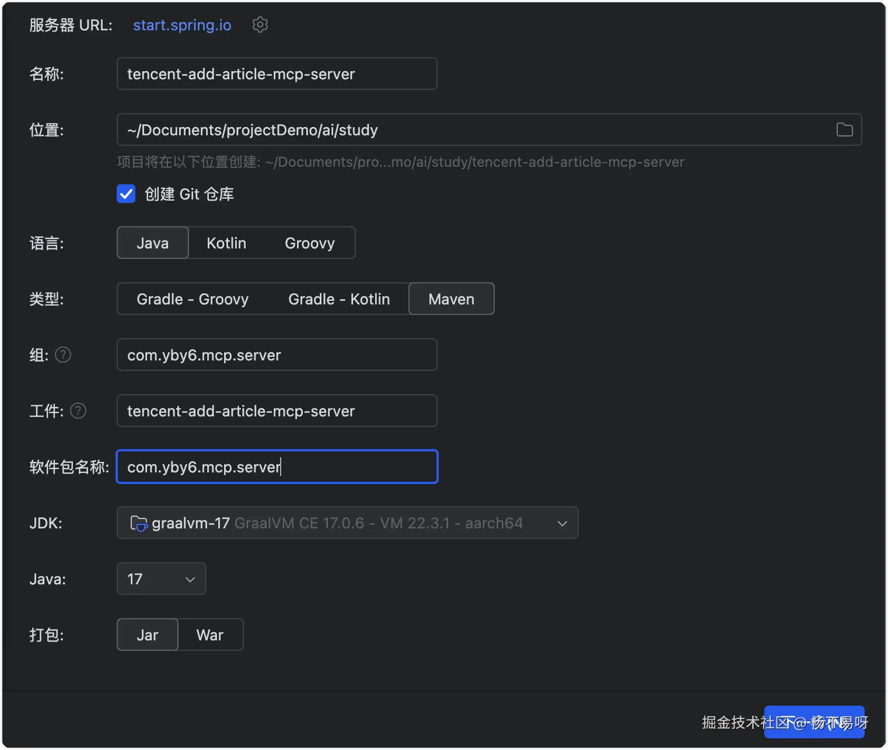Select Jar packaging option
Screen dimensions: 888x750
(x=148, y=635)
